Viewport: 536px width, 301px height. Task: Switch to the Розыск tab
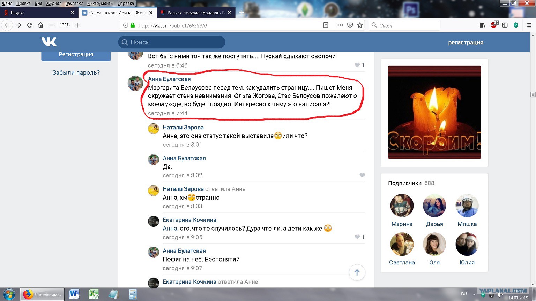[195, 13]
